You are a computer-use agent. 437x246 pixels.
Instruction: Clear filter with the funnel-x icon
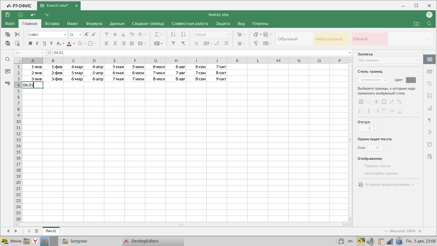coord(183,43)
